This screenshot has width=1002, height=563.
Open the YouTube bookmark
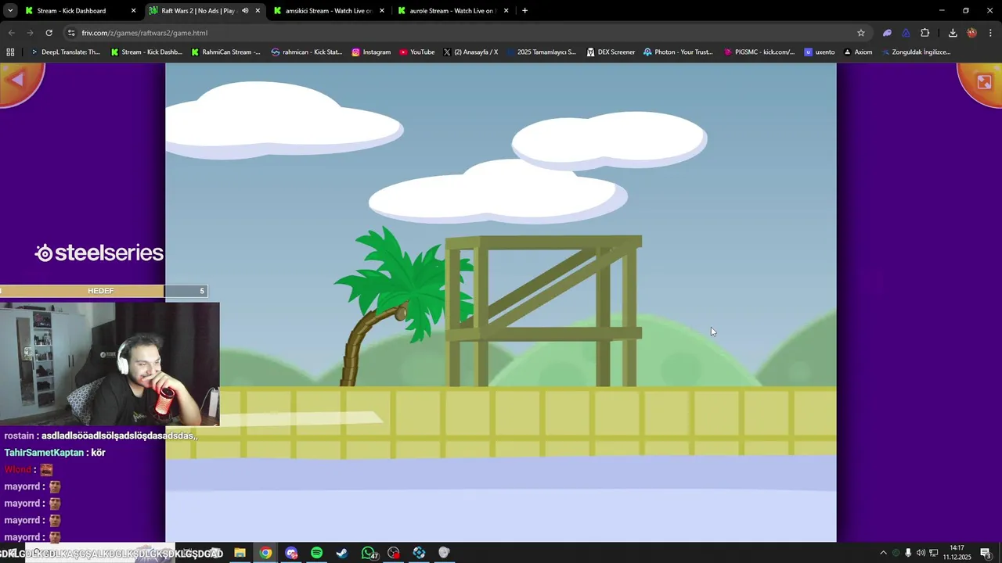click(x=416, y=52)
